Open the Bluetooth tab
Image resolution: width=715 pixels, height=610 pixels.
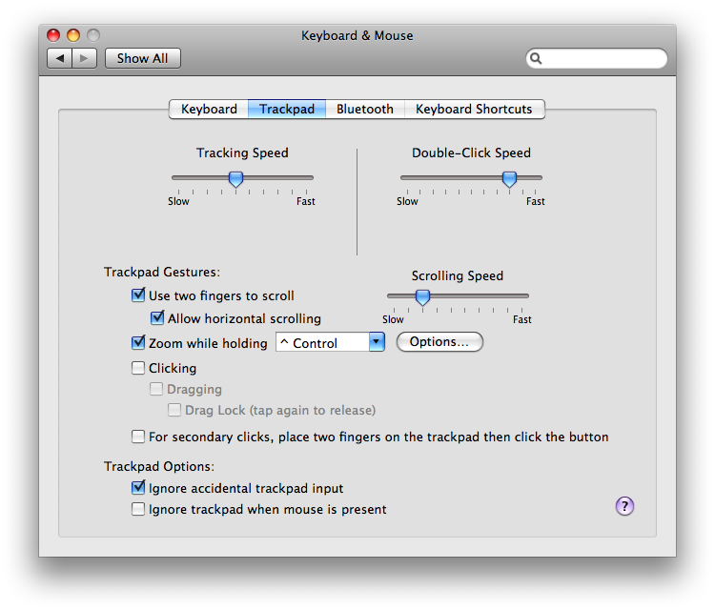(365, 110)
